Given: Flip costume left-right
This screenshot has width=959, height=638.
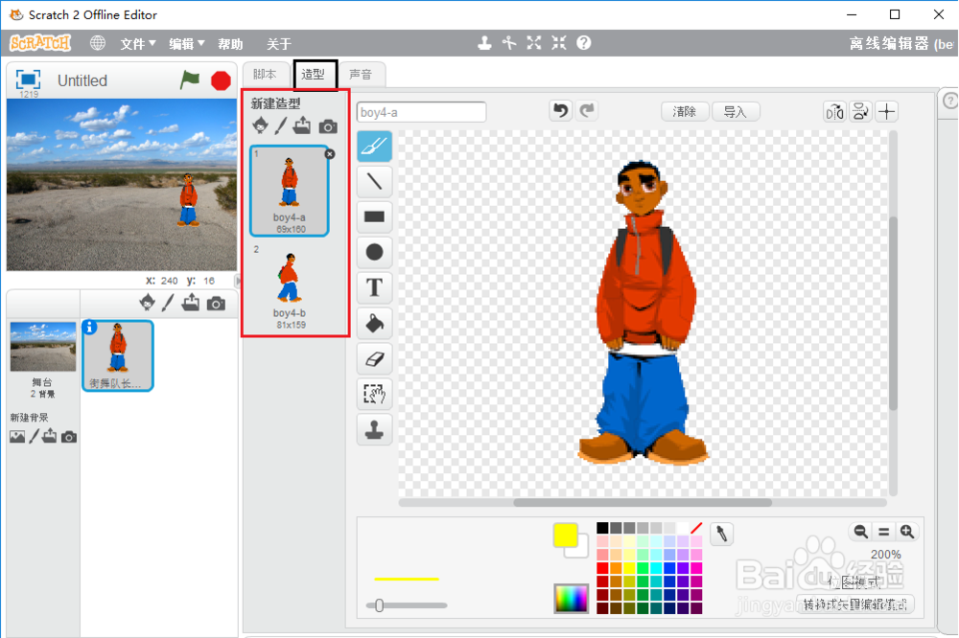Looking at the screenshot, I should (834, 112).
